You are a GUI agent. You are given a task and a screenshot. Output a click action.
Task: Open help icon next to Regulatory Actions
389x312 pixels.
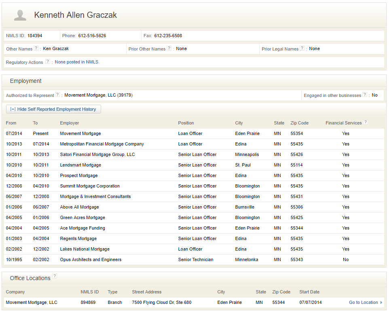(48, 62)
